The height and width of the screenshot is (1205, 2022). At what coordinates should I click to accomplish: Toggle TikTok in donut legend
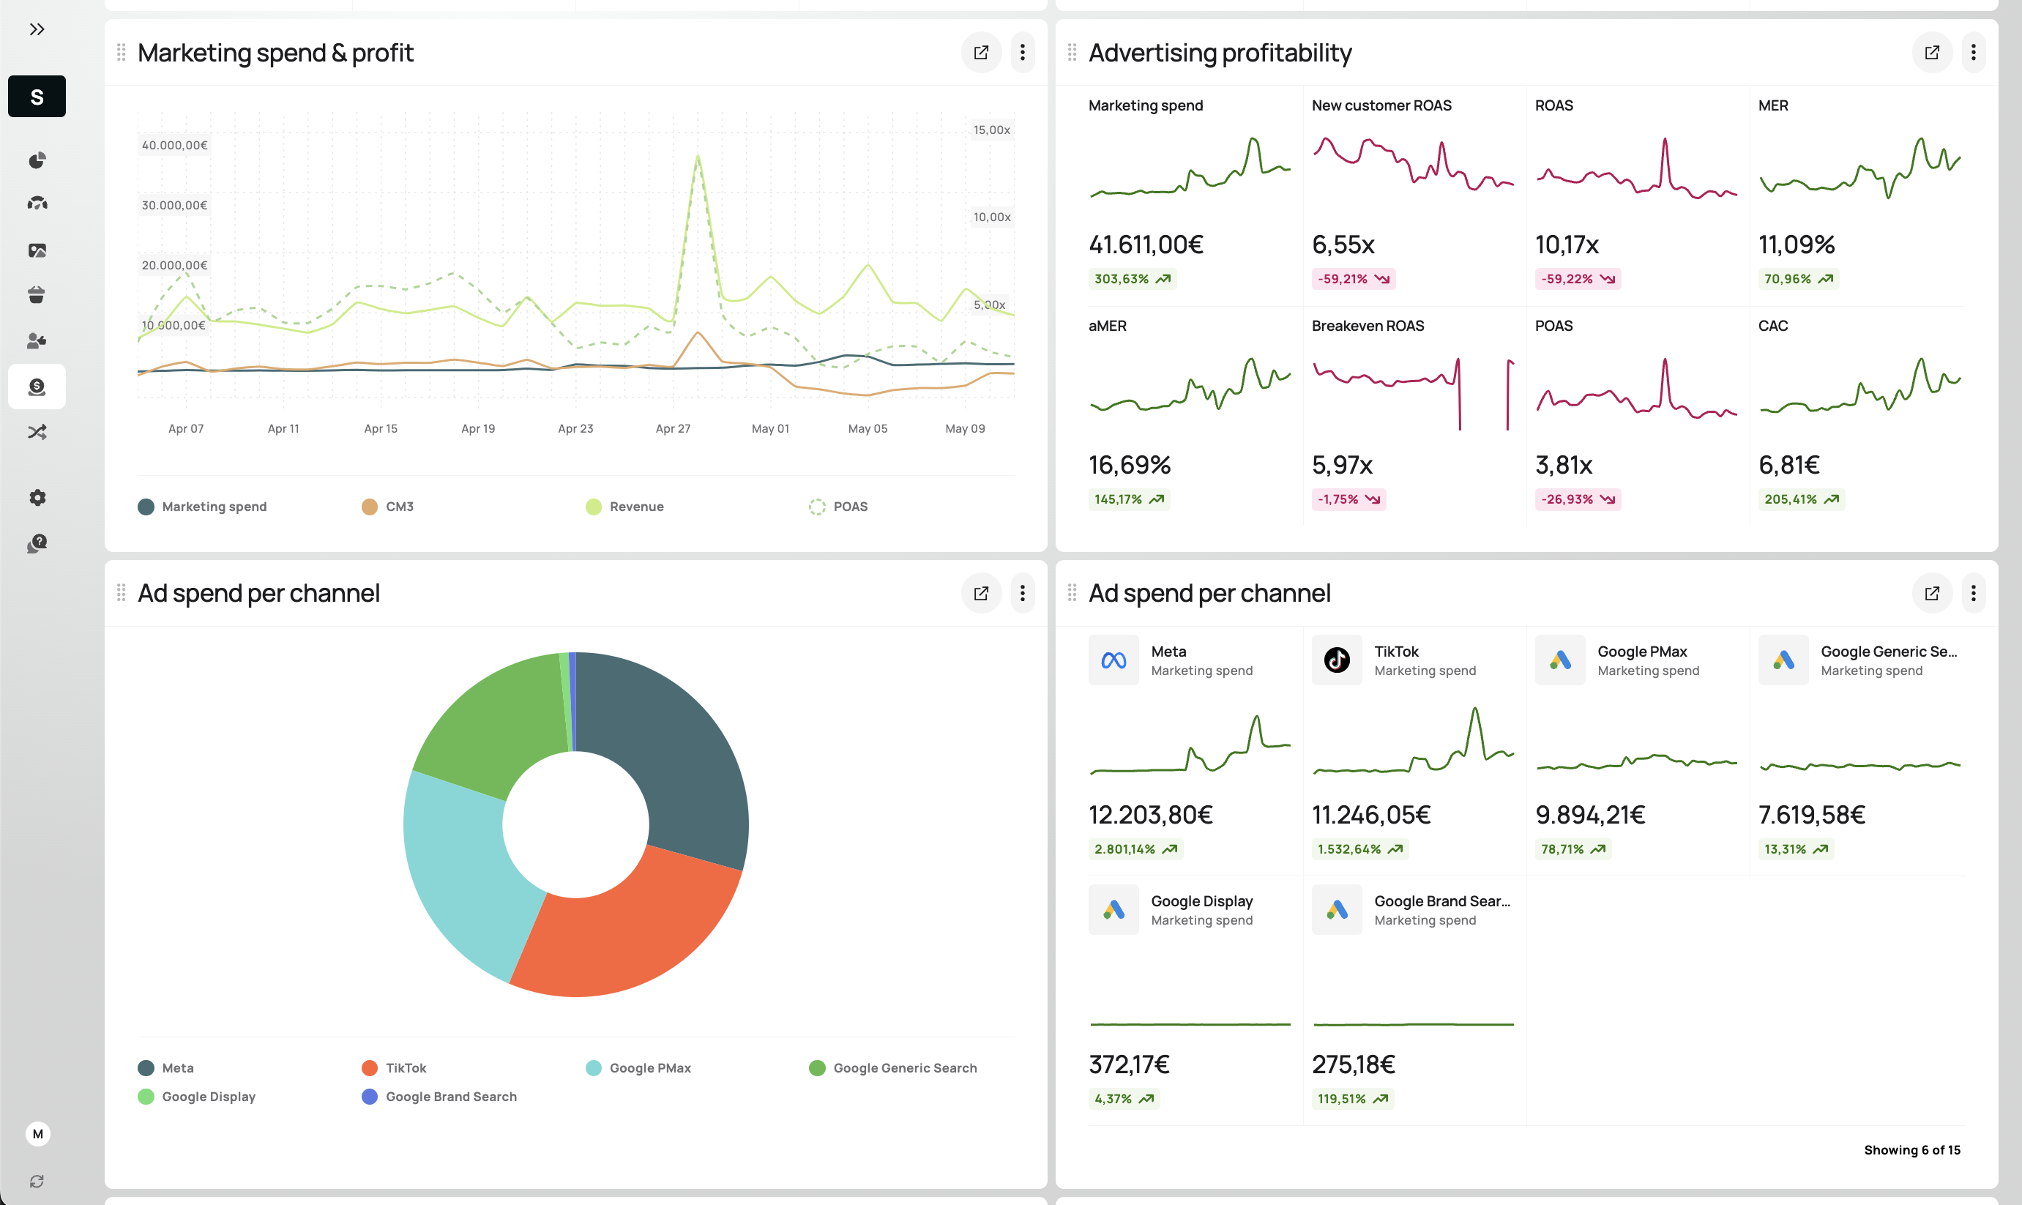click(x=394, y=1068)
